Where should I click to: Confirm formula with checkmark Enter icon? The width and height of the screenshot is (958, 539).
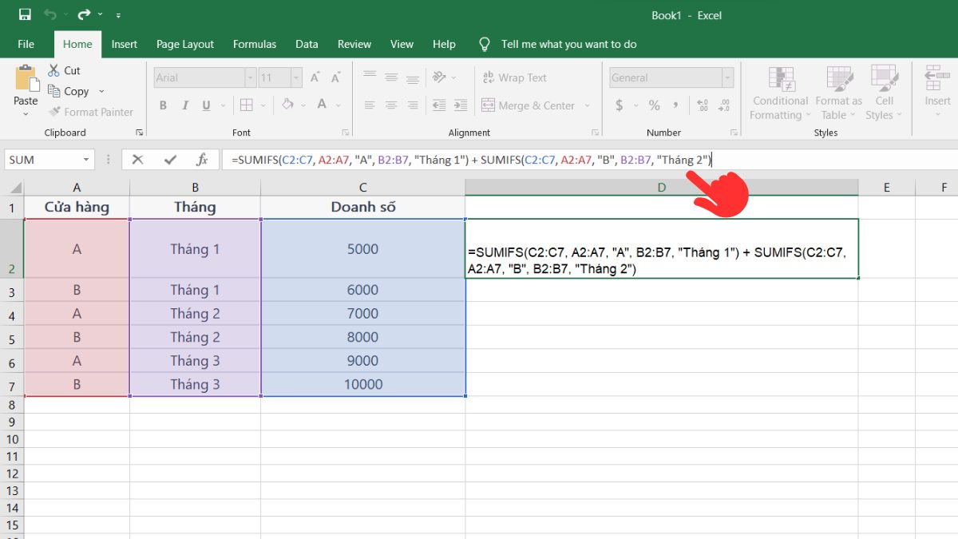170,160
